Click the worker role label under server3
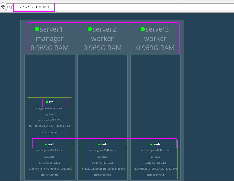 155,39
